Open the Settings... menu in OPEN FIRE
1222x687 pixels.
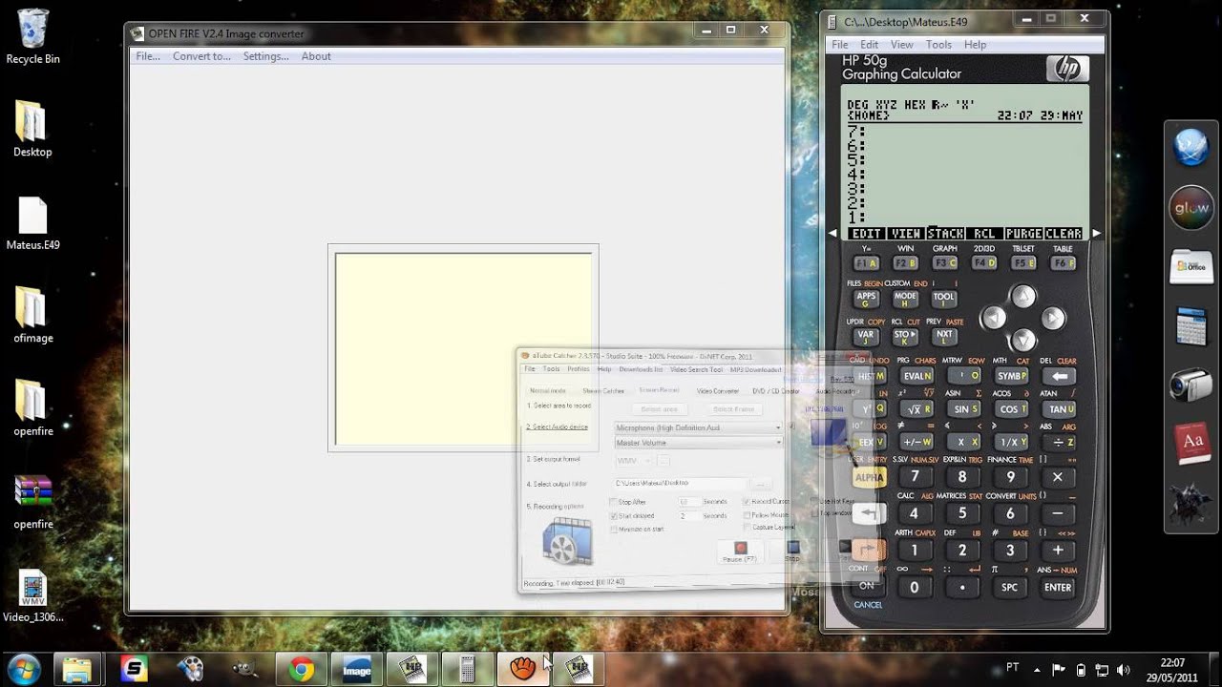pyautogui.click(x=265, y=56)
